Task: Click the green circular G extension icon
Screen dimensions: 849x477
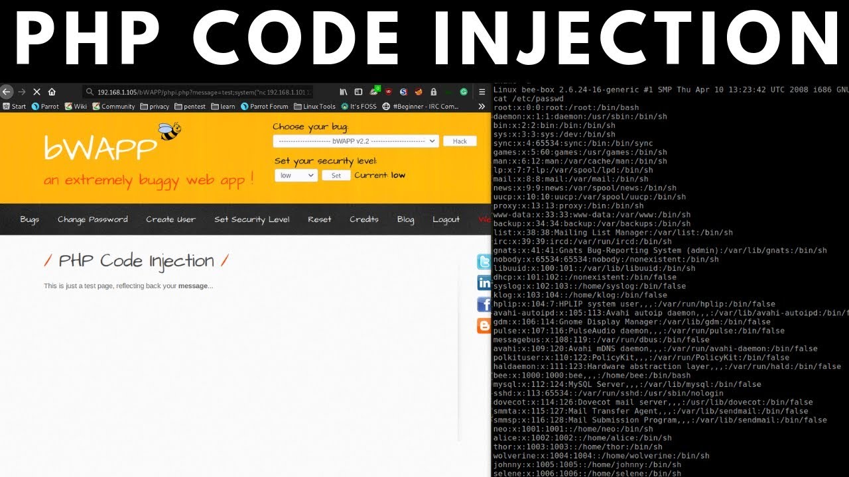Action: [464, 92]
